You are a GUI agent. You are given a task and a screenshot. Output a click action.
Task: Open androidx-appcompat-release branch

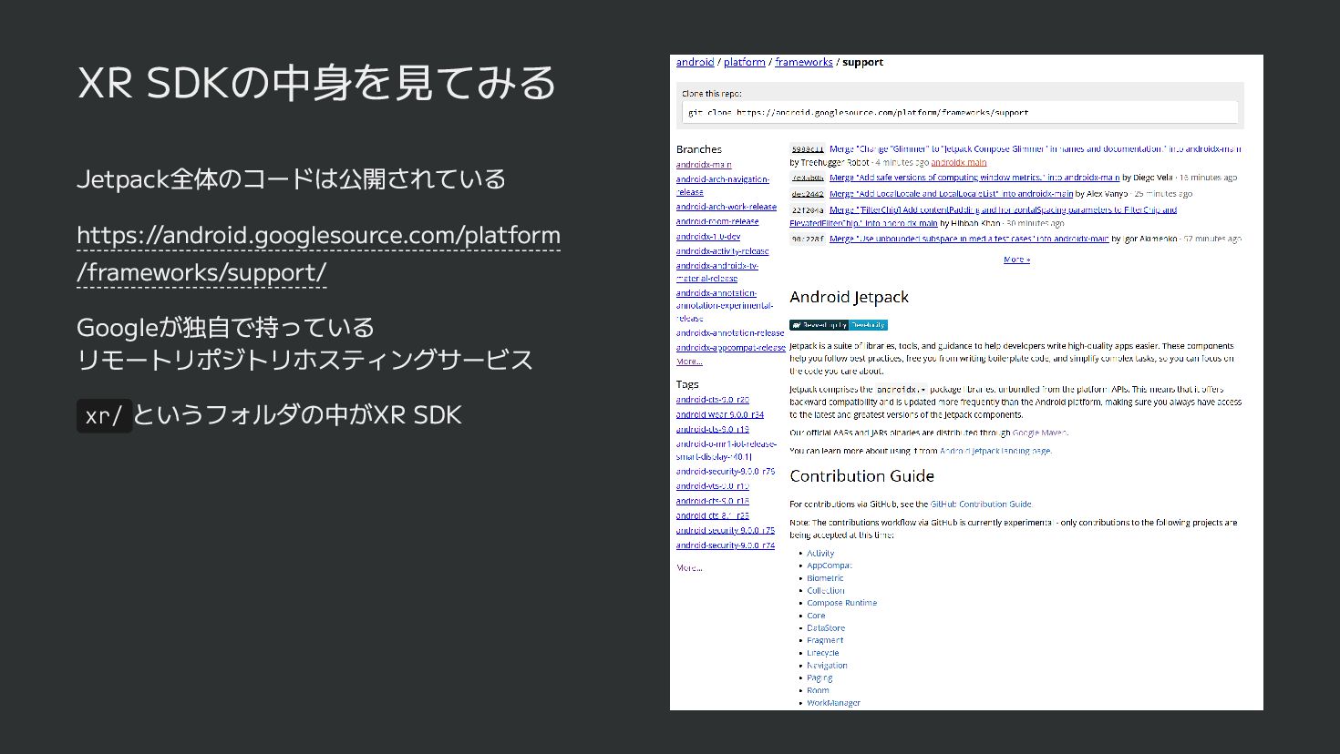(730, 348)
